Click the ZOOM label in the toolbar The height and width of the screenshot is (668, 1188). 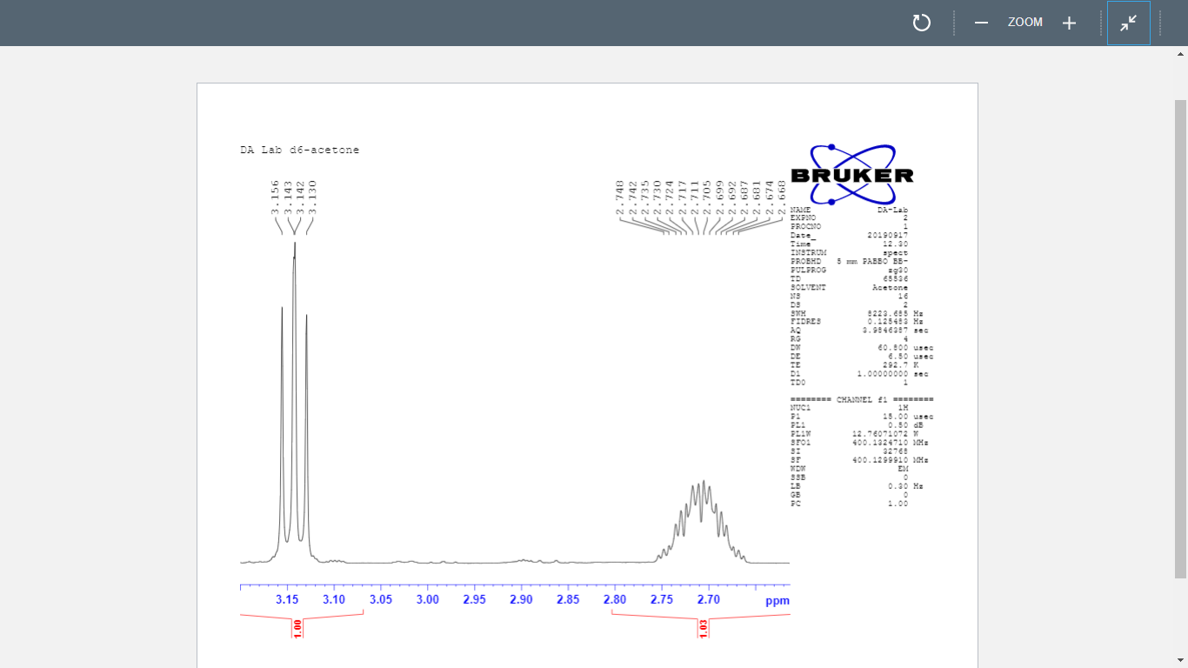pyautogui.click(x=1025, y=23)
